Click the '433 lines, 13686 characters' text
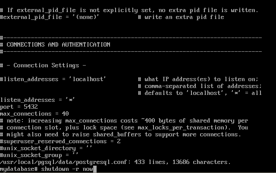276x173 pixels. pyautogui.click(x=182, y=162)
